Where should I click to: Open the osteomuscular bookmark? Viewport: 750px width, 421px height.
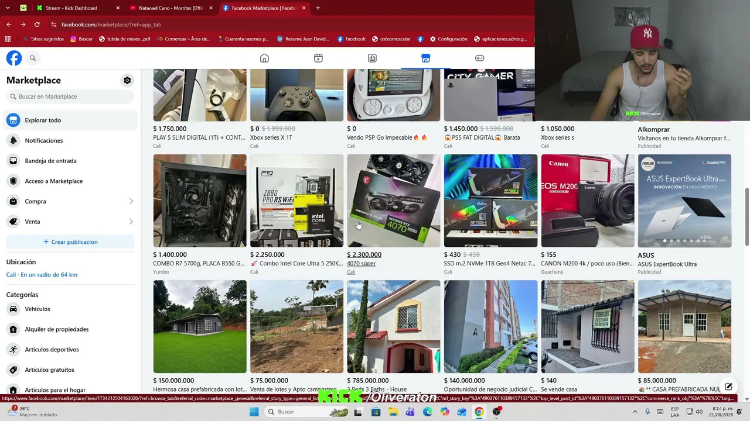pyautogui.click(x=391, y=39)
